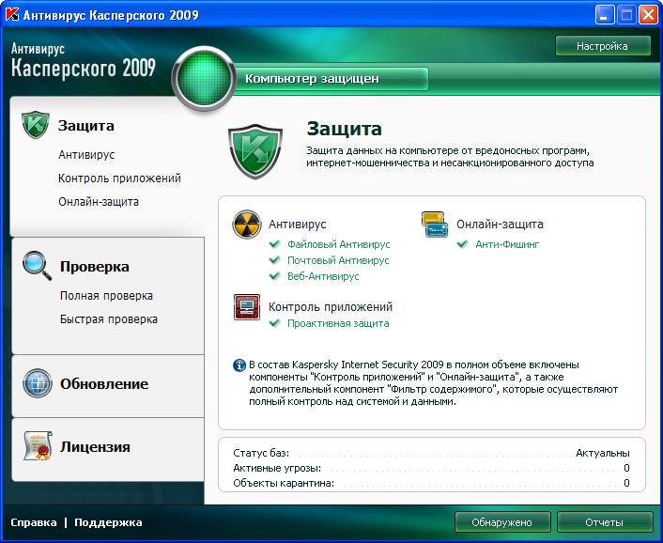The height and width of the screenshot is (543, 663).
Task: Click the Контроль приложений heading in main panel
Action: tap(331, 307)
